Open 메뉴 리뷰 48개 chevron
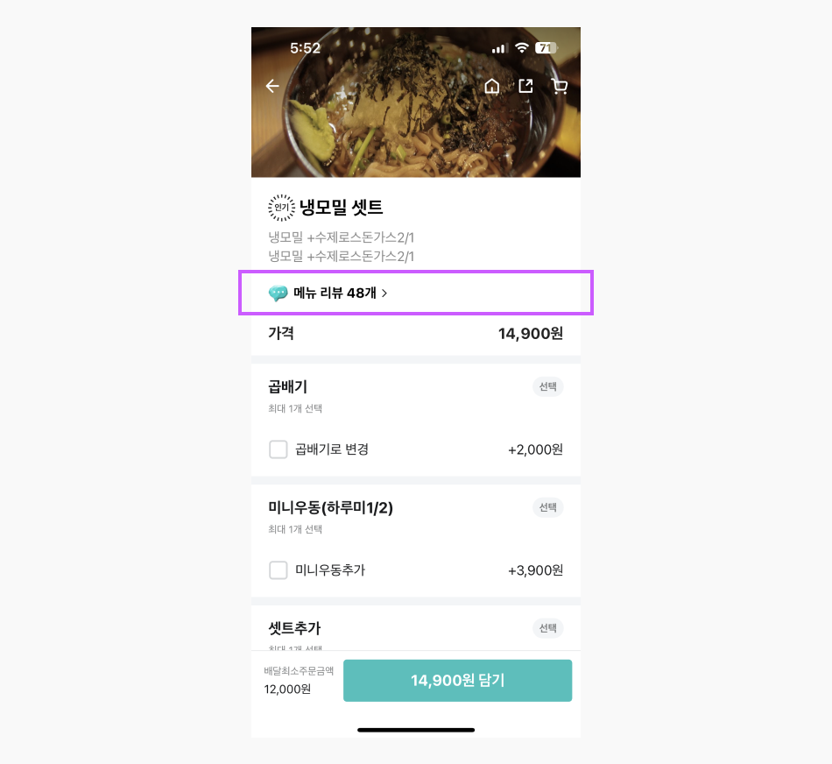This screenshot has width=832, height=764. pos(384,294)
